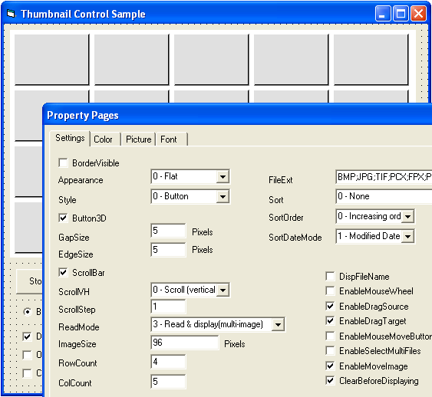Switch to the Font tab
The height and width of the screenshot is (397, 432).
pos(171,139)
